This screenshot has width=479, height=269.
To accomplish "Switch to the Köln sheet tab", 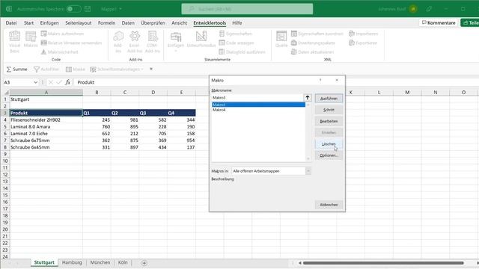I will click(123, 262).
